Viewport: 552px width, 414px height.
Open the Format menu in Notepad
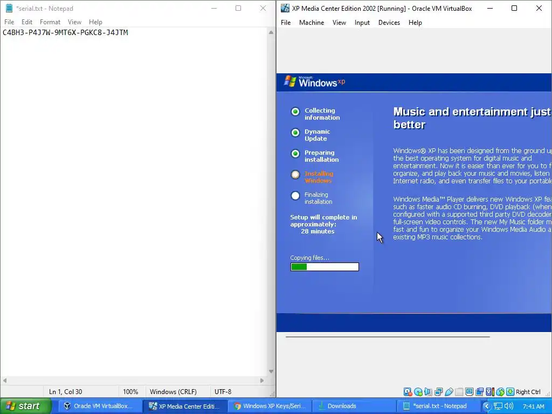[50, 22]
